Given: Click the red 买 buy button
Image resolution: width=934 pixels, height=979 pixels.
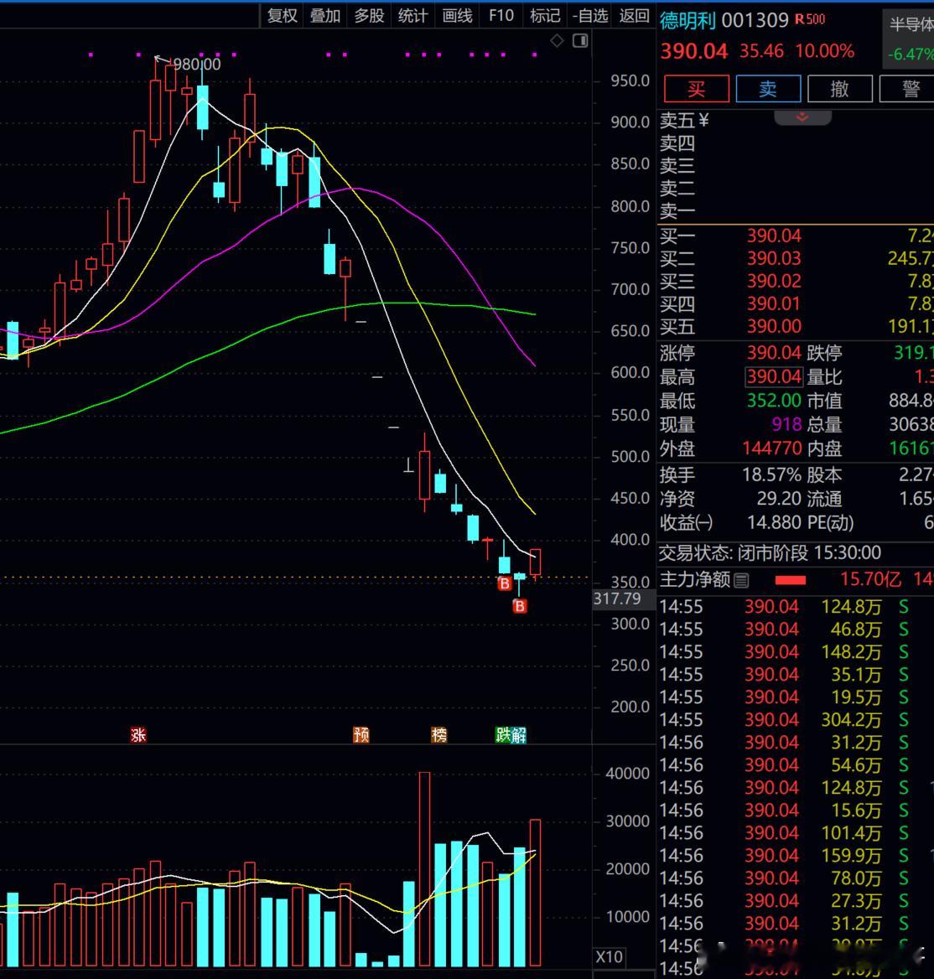Looking at the screenshot, I should tap(696, 89).
